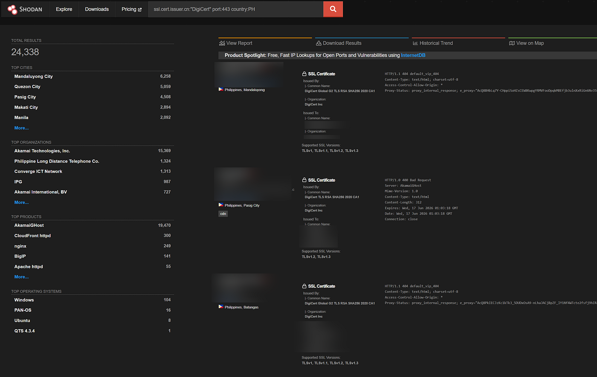Click the cdn tag on the Pasig City result

223,214
